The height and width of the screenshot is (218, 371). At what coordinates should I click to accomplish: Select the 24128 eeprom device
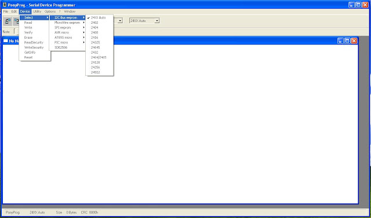(100, 62)
